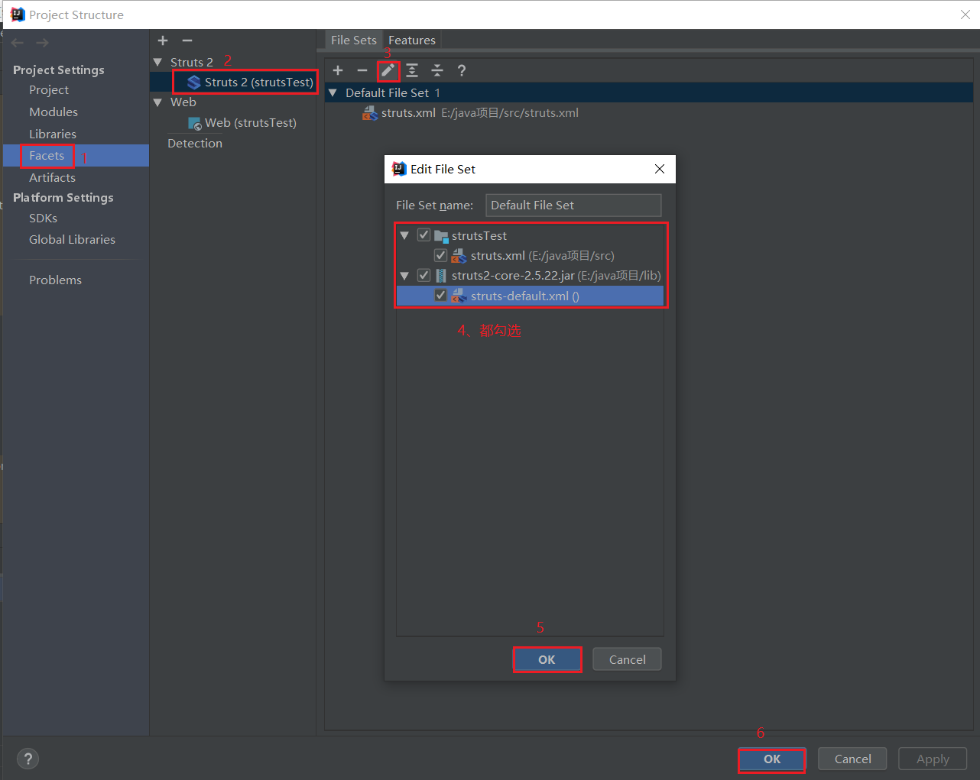Click OK in Project Structure window
This screenshot has width=980, height=780.
[772, 759]
